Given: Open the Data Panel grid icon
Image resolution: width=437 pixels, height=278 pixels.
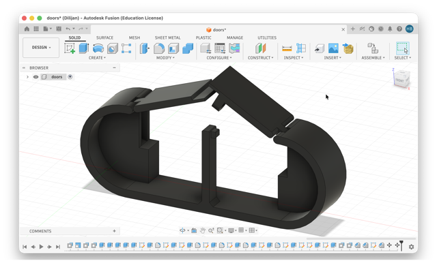Looking at the screenshot, I should coord(36,29).
